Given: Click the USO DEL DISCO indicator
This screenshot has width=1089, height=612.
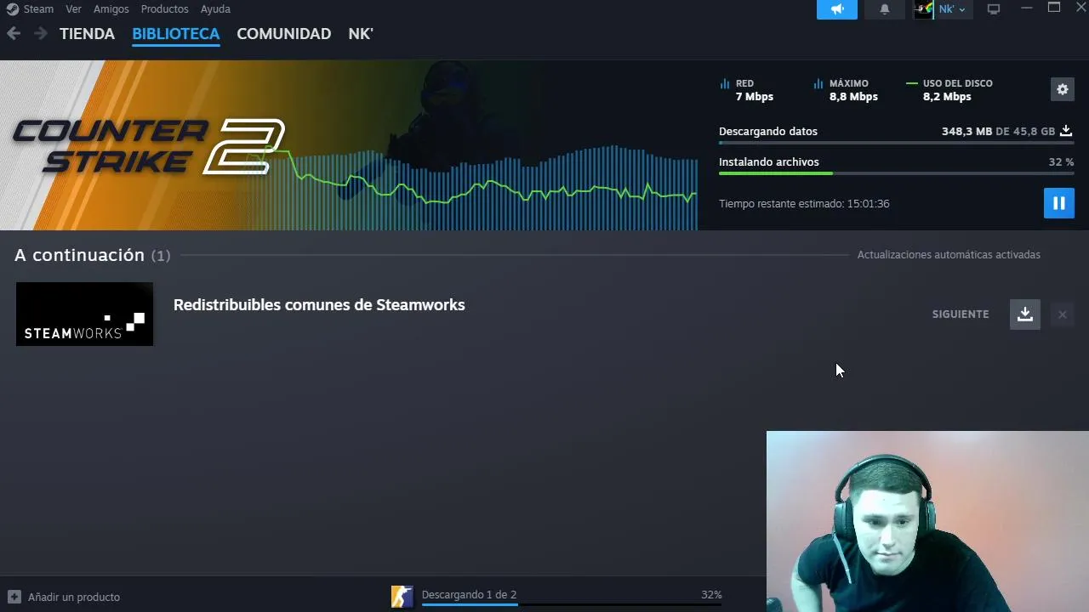Looking at the screenshot, I should 949,90.
